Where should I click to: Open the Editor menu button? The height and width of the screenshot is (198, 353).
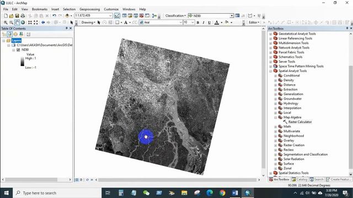click(x=254, y=23)
